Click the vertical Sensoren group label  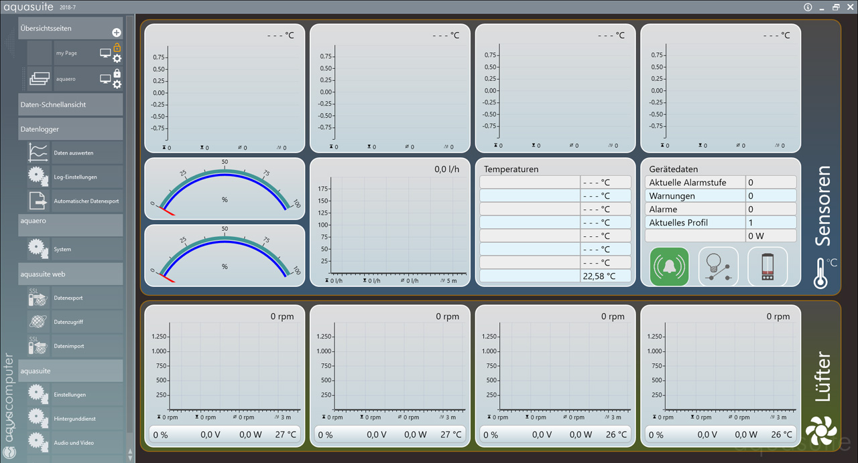point(822,205)
